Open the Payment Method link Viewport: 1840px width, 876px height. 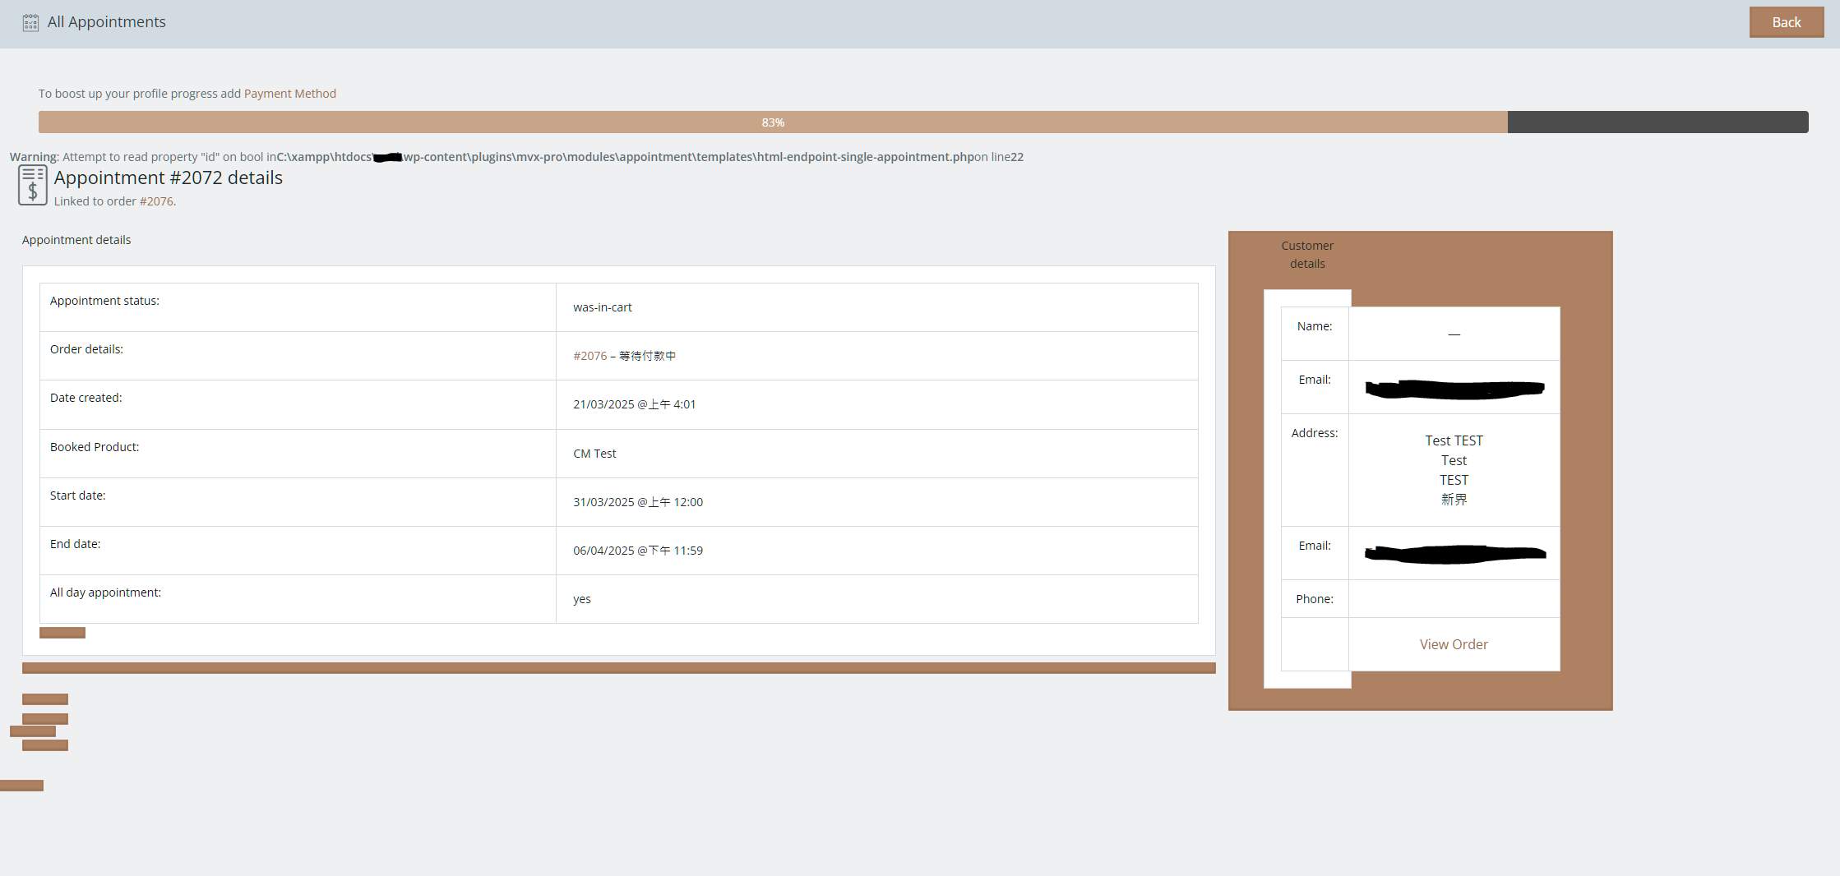click(289, 94)
